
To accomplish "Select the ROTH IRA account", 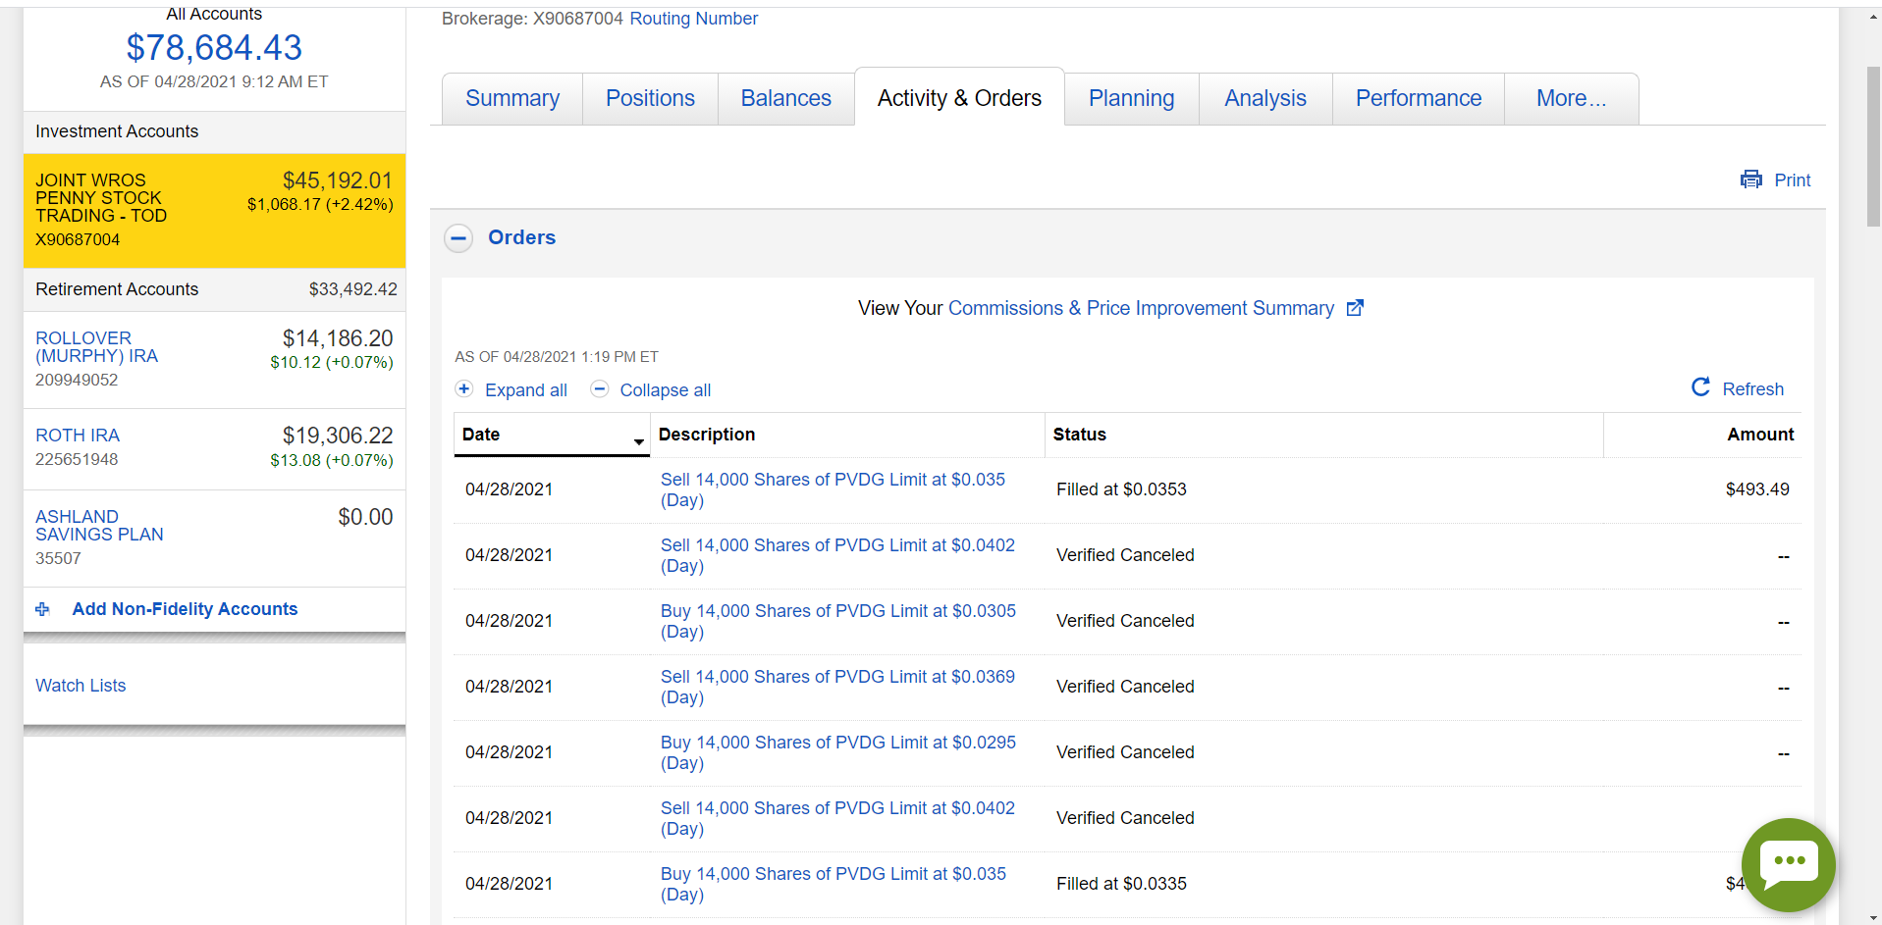I will (x=78, y=436).
